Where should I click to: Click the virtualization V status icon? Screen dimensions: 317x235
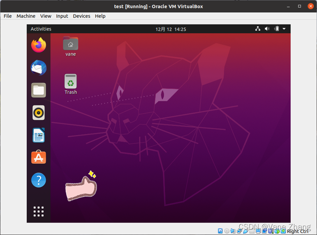[270, 231]
